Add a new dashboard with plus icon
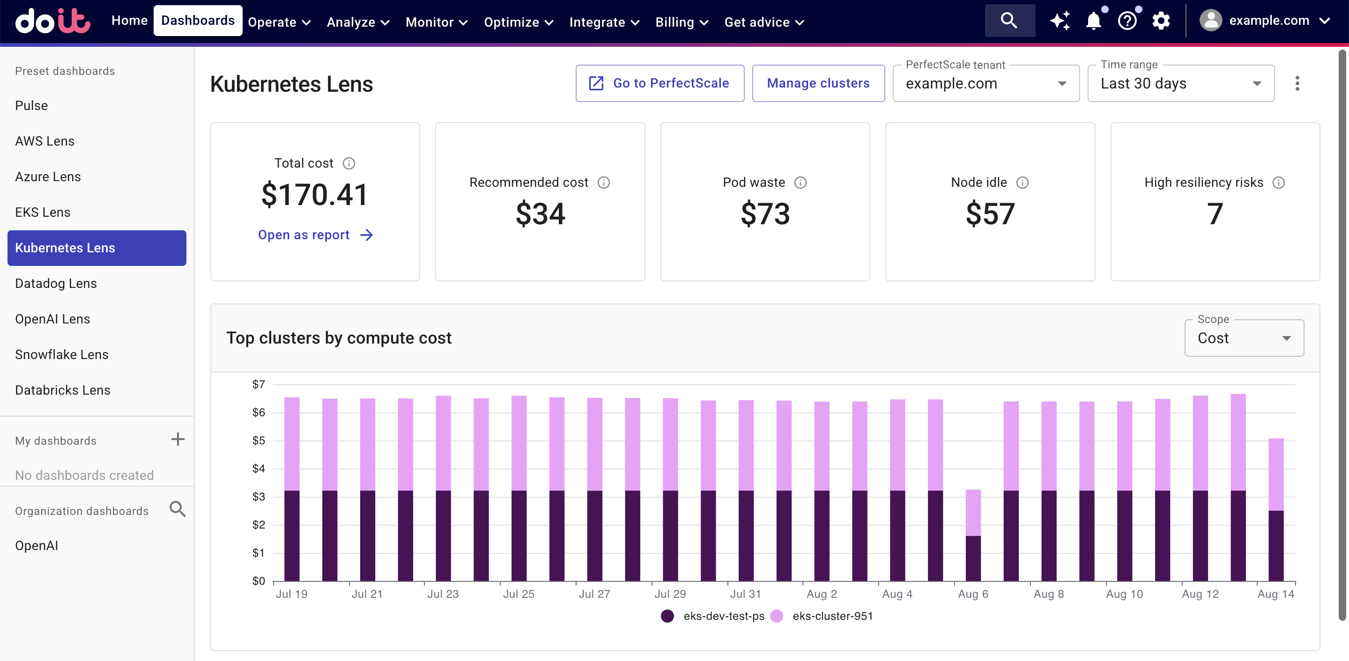1349x661 pixels. [178, 439]
